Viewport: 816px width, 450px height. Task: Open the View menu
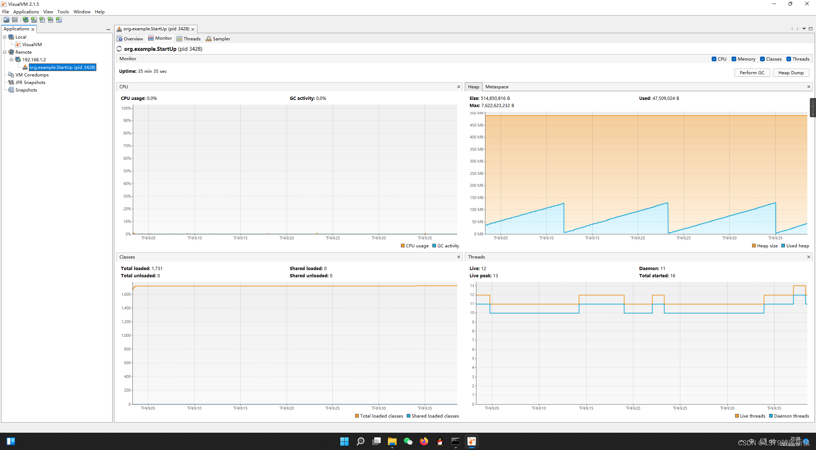pyautogui.click(x=48, y=12)
